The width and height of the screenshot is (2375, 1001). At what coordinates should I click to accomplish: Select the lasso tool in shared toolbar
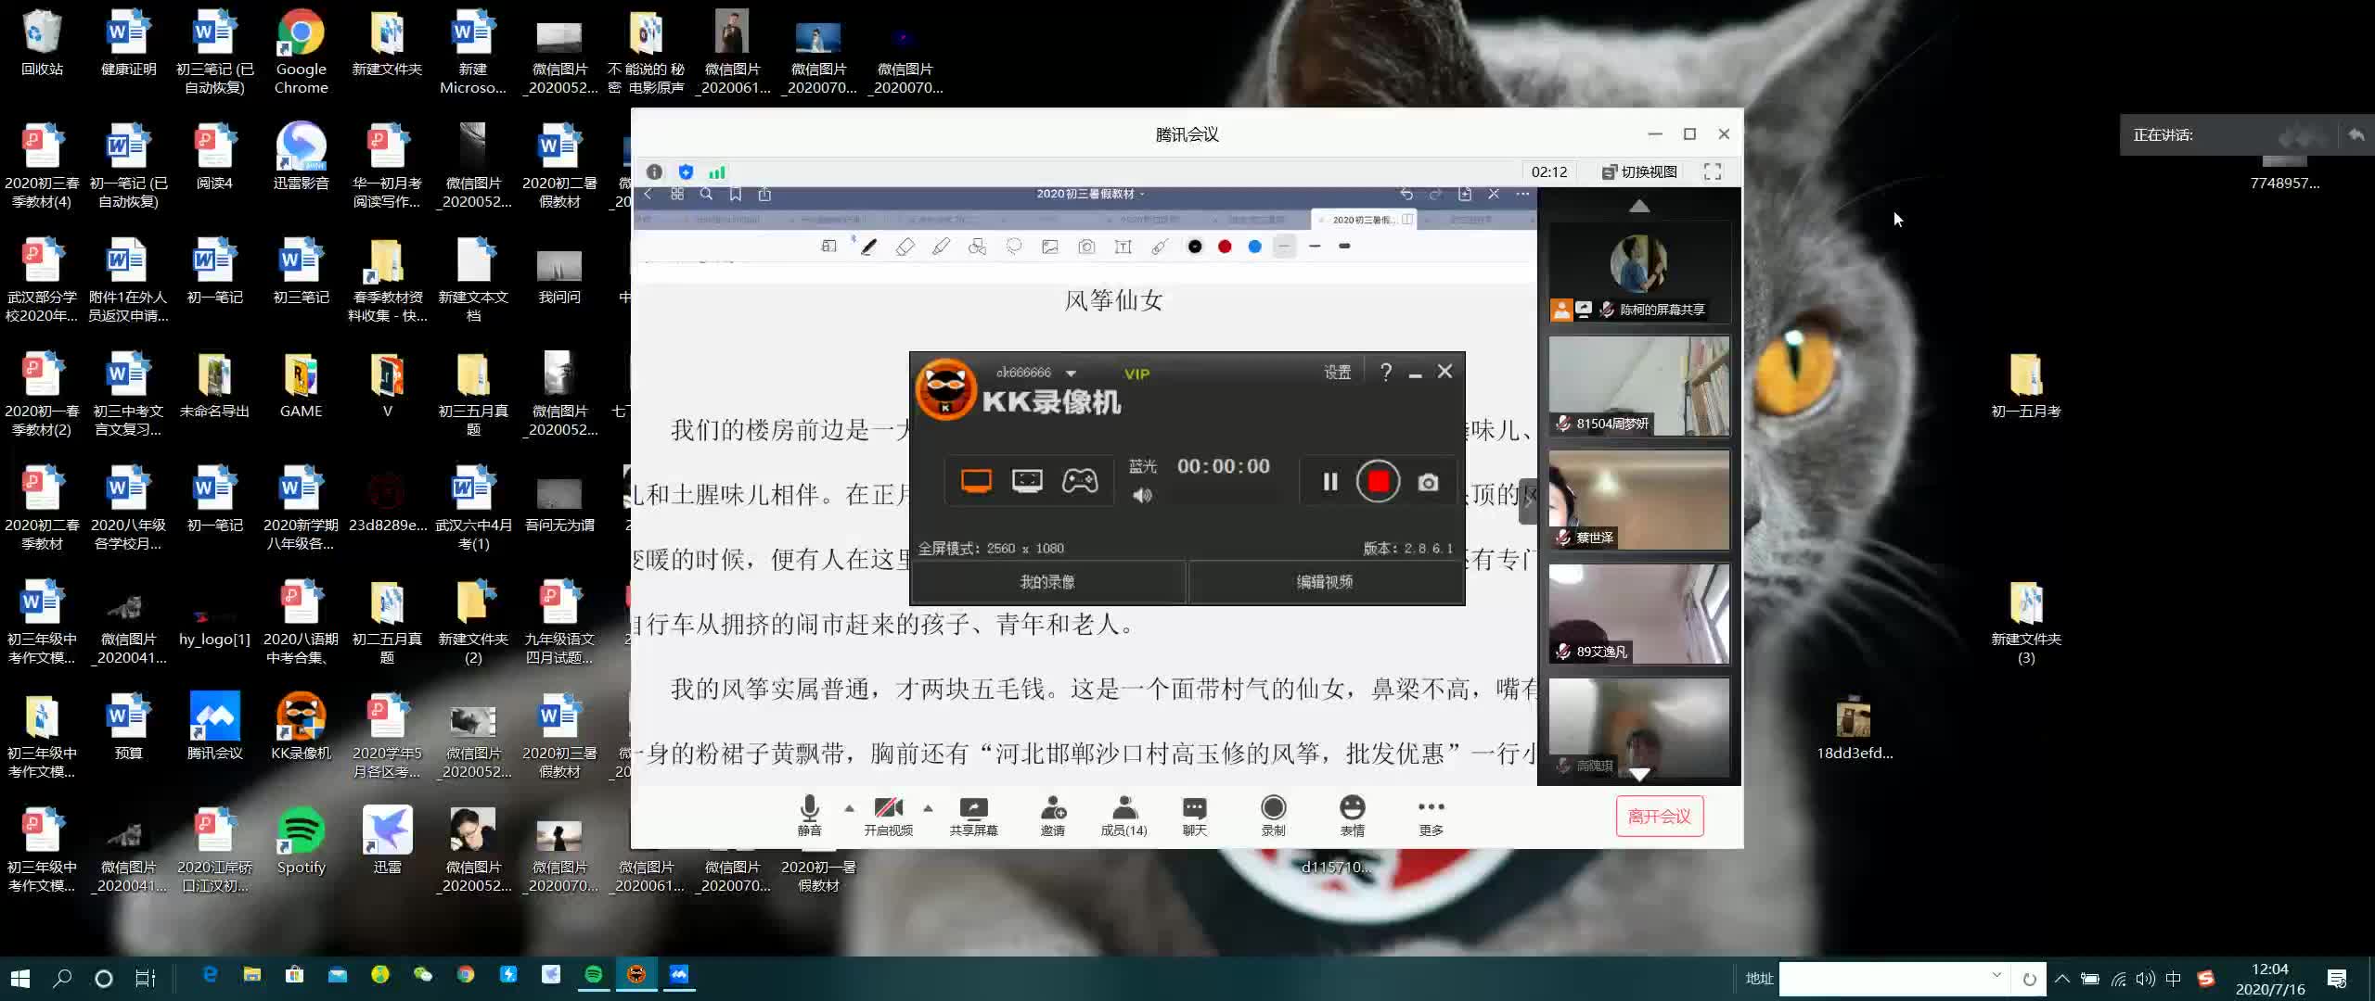pyautogui.click(x=1013, y=247)
